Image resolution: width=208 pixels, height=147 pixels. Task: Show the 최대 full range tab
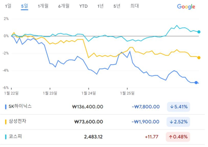click(135, 6)
